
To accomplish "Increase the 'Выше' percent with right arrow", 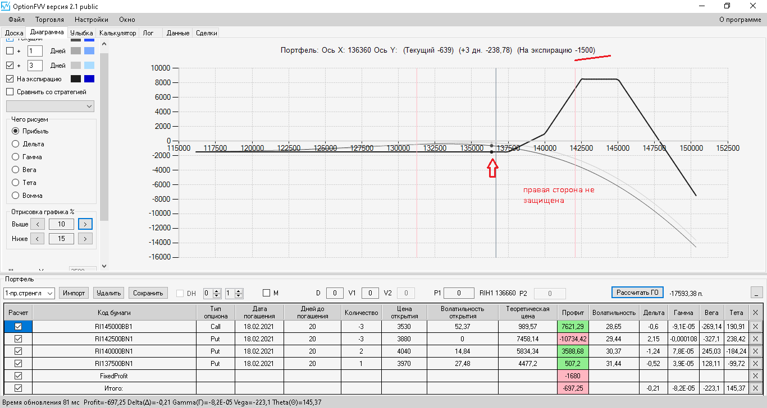I will coord(85,224).
